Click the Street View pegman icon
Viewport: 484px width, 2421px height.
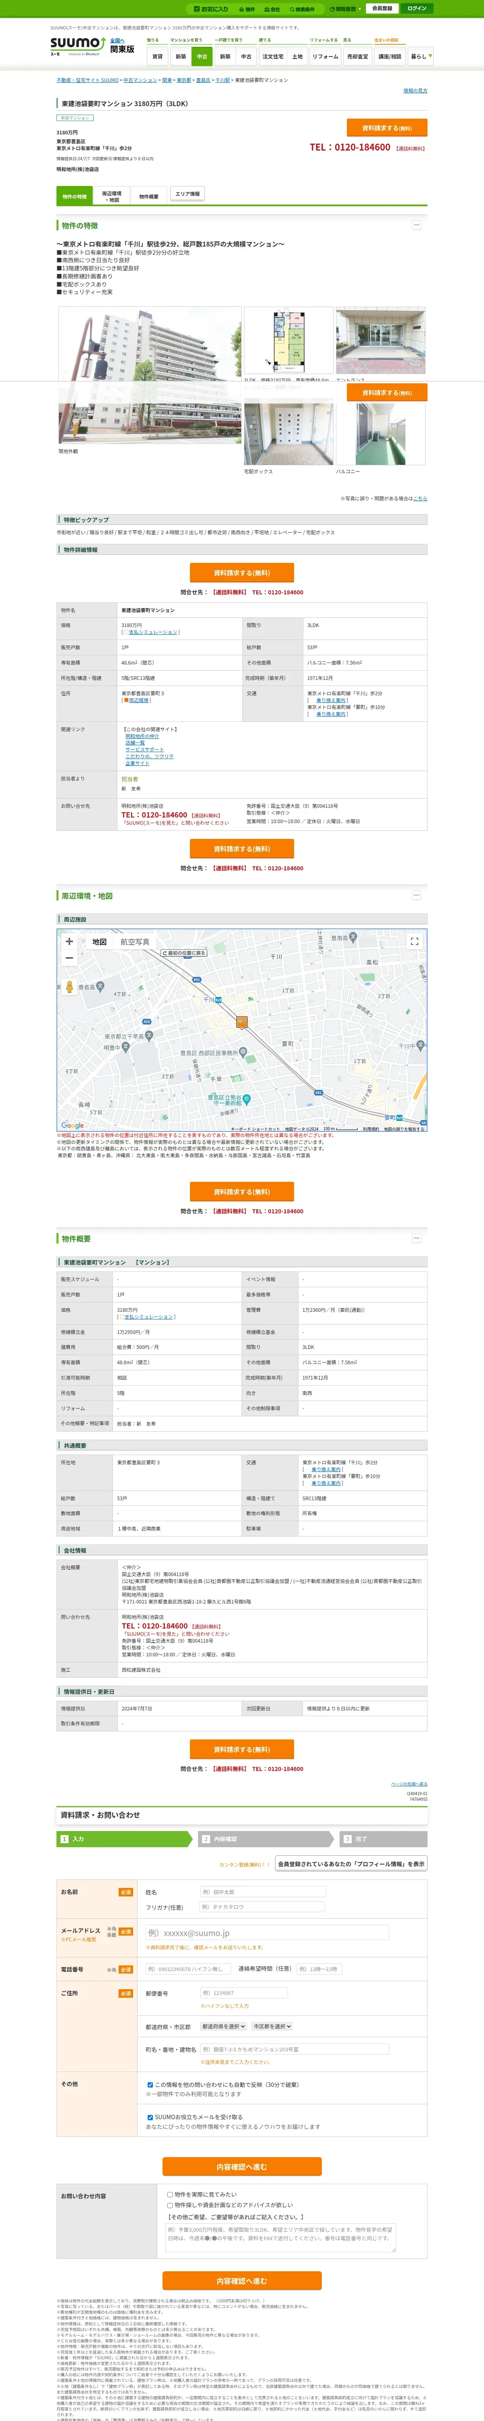tap(69, 987)
